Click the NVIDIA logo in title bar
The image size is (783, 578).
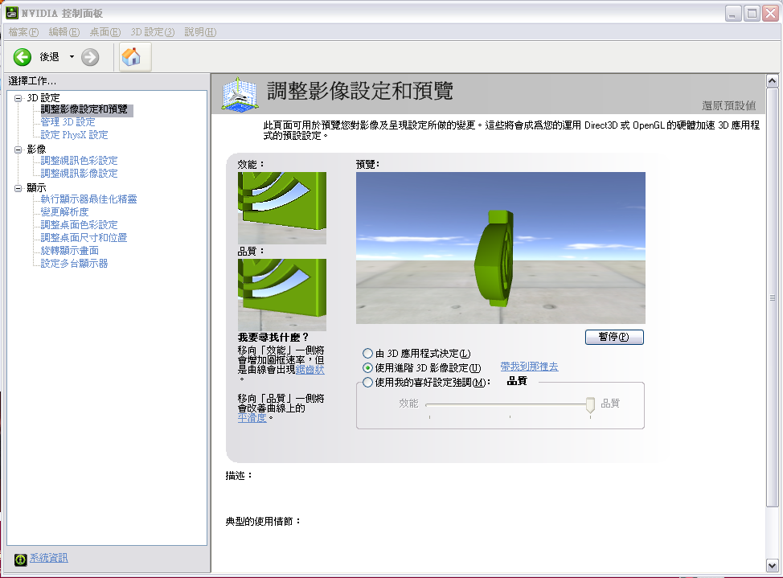click(x=13, y=13)
